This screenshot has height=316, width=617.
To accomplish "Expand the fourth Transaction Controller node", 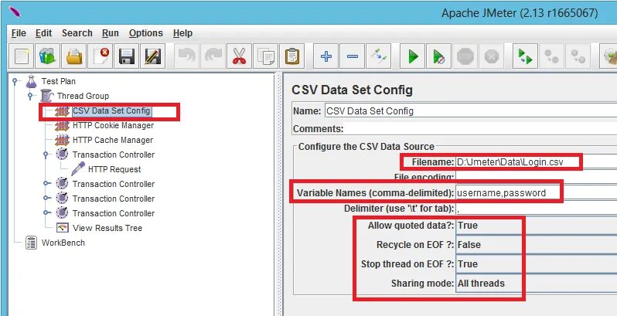I will pyautogui.click(x=47, y=212).
